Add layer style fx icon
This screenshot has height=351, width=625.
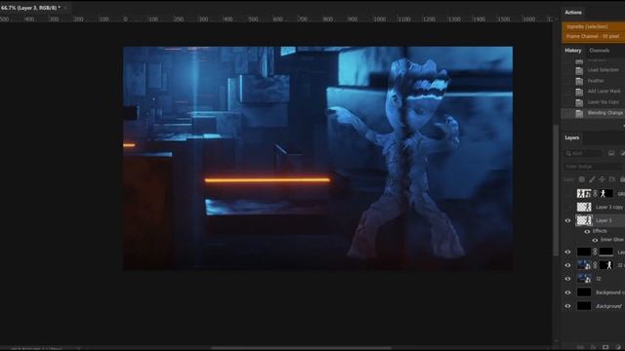point(593,347)
